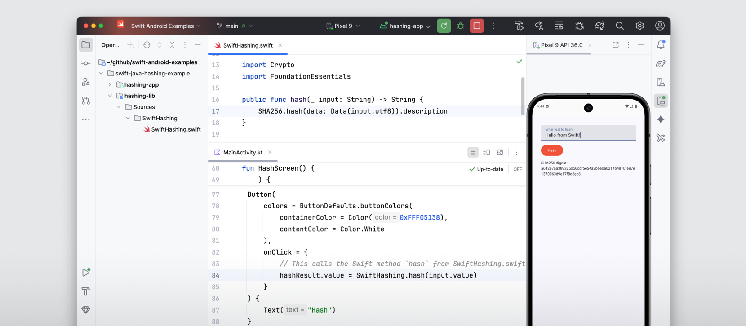Viewport: 746px width, 326px height.
Task: Open the Build hammer tool window
Action: 86,291
